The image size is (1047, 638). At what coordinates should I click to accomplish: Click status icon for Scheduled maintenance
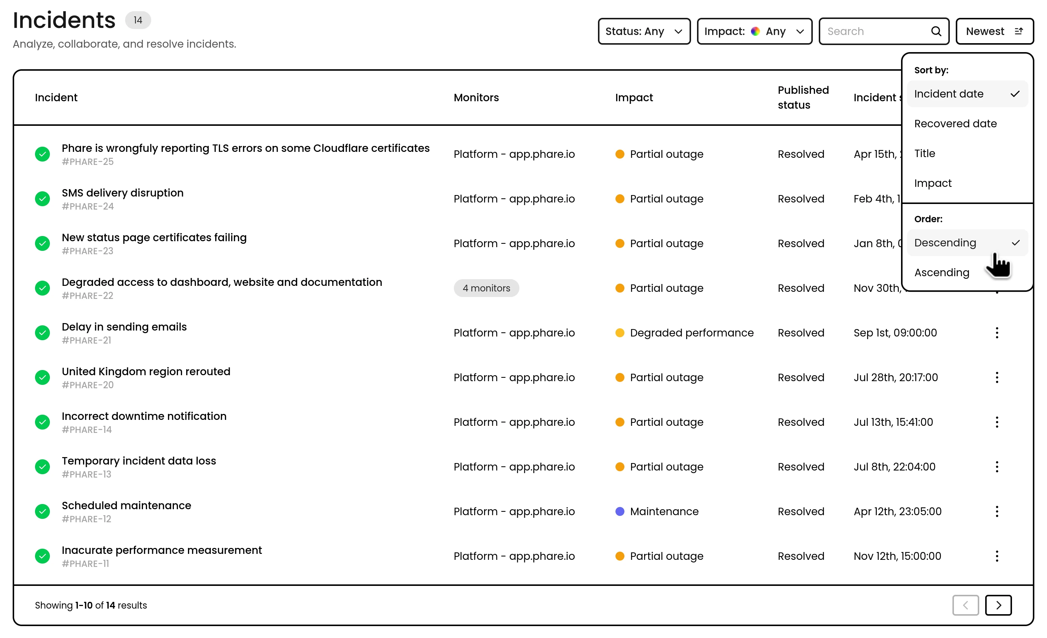tap(42, 511)
